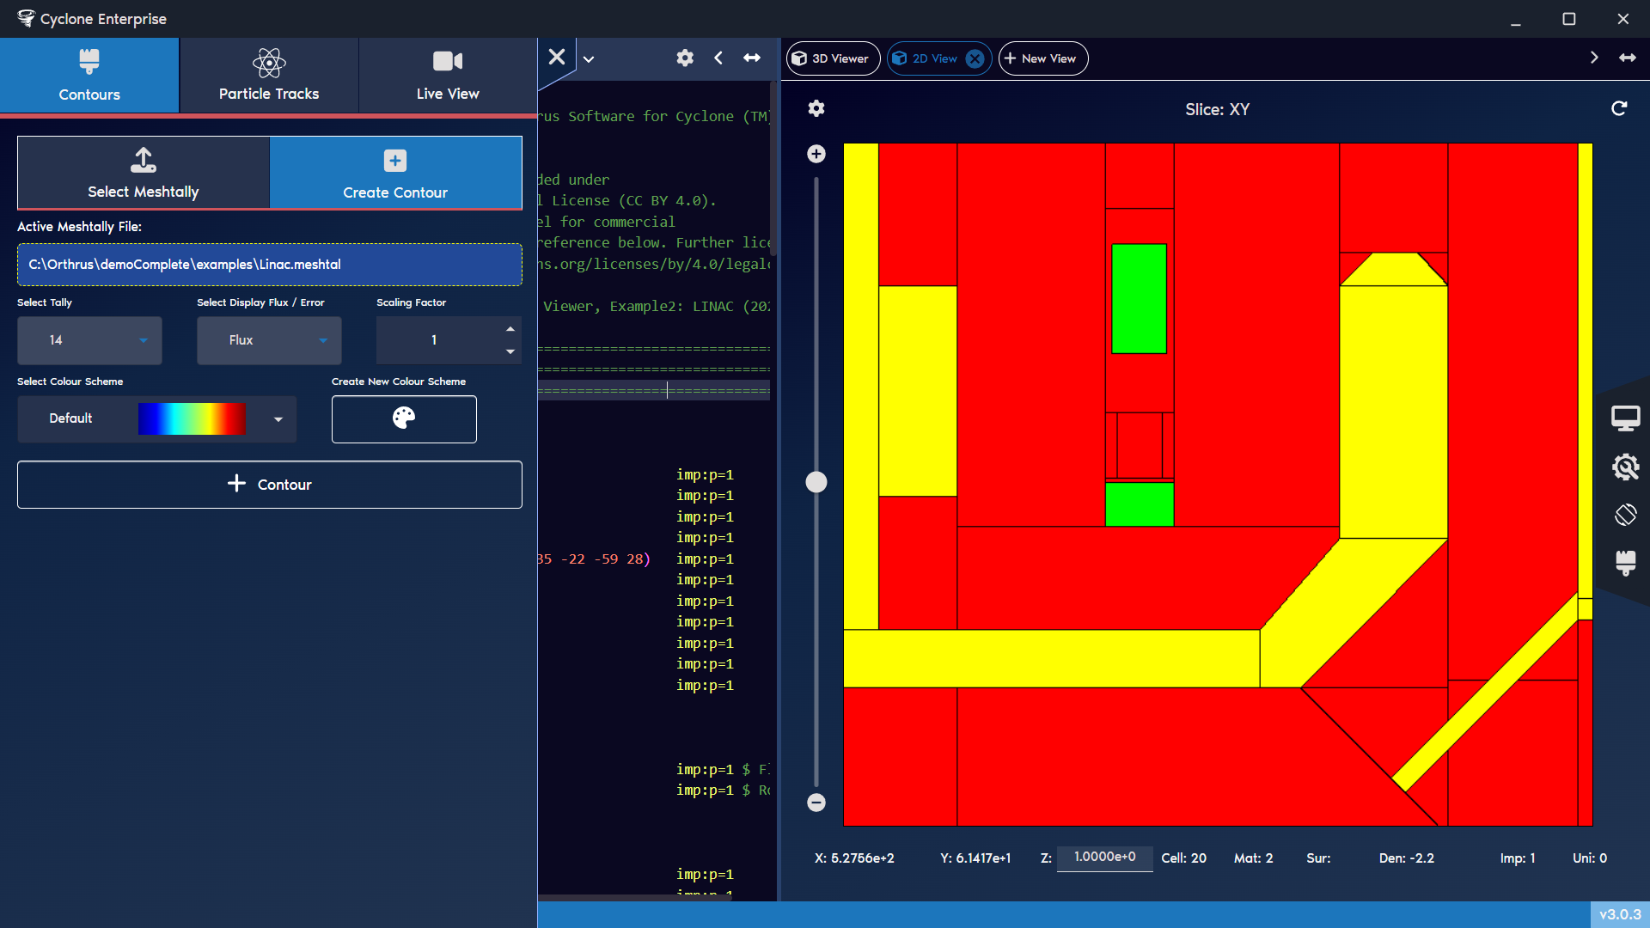
Task: Open the Select Tally dropdown
Action: (89, 340)
